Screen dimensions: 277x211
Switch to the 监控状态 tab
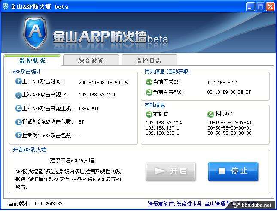tap(32, 60)
